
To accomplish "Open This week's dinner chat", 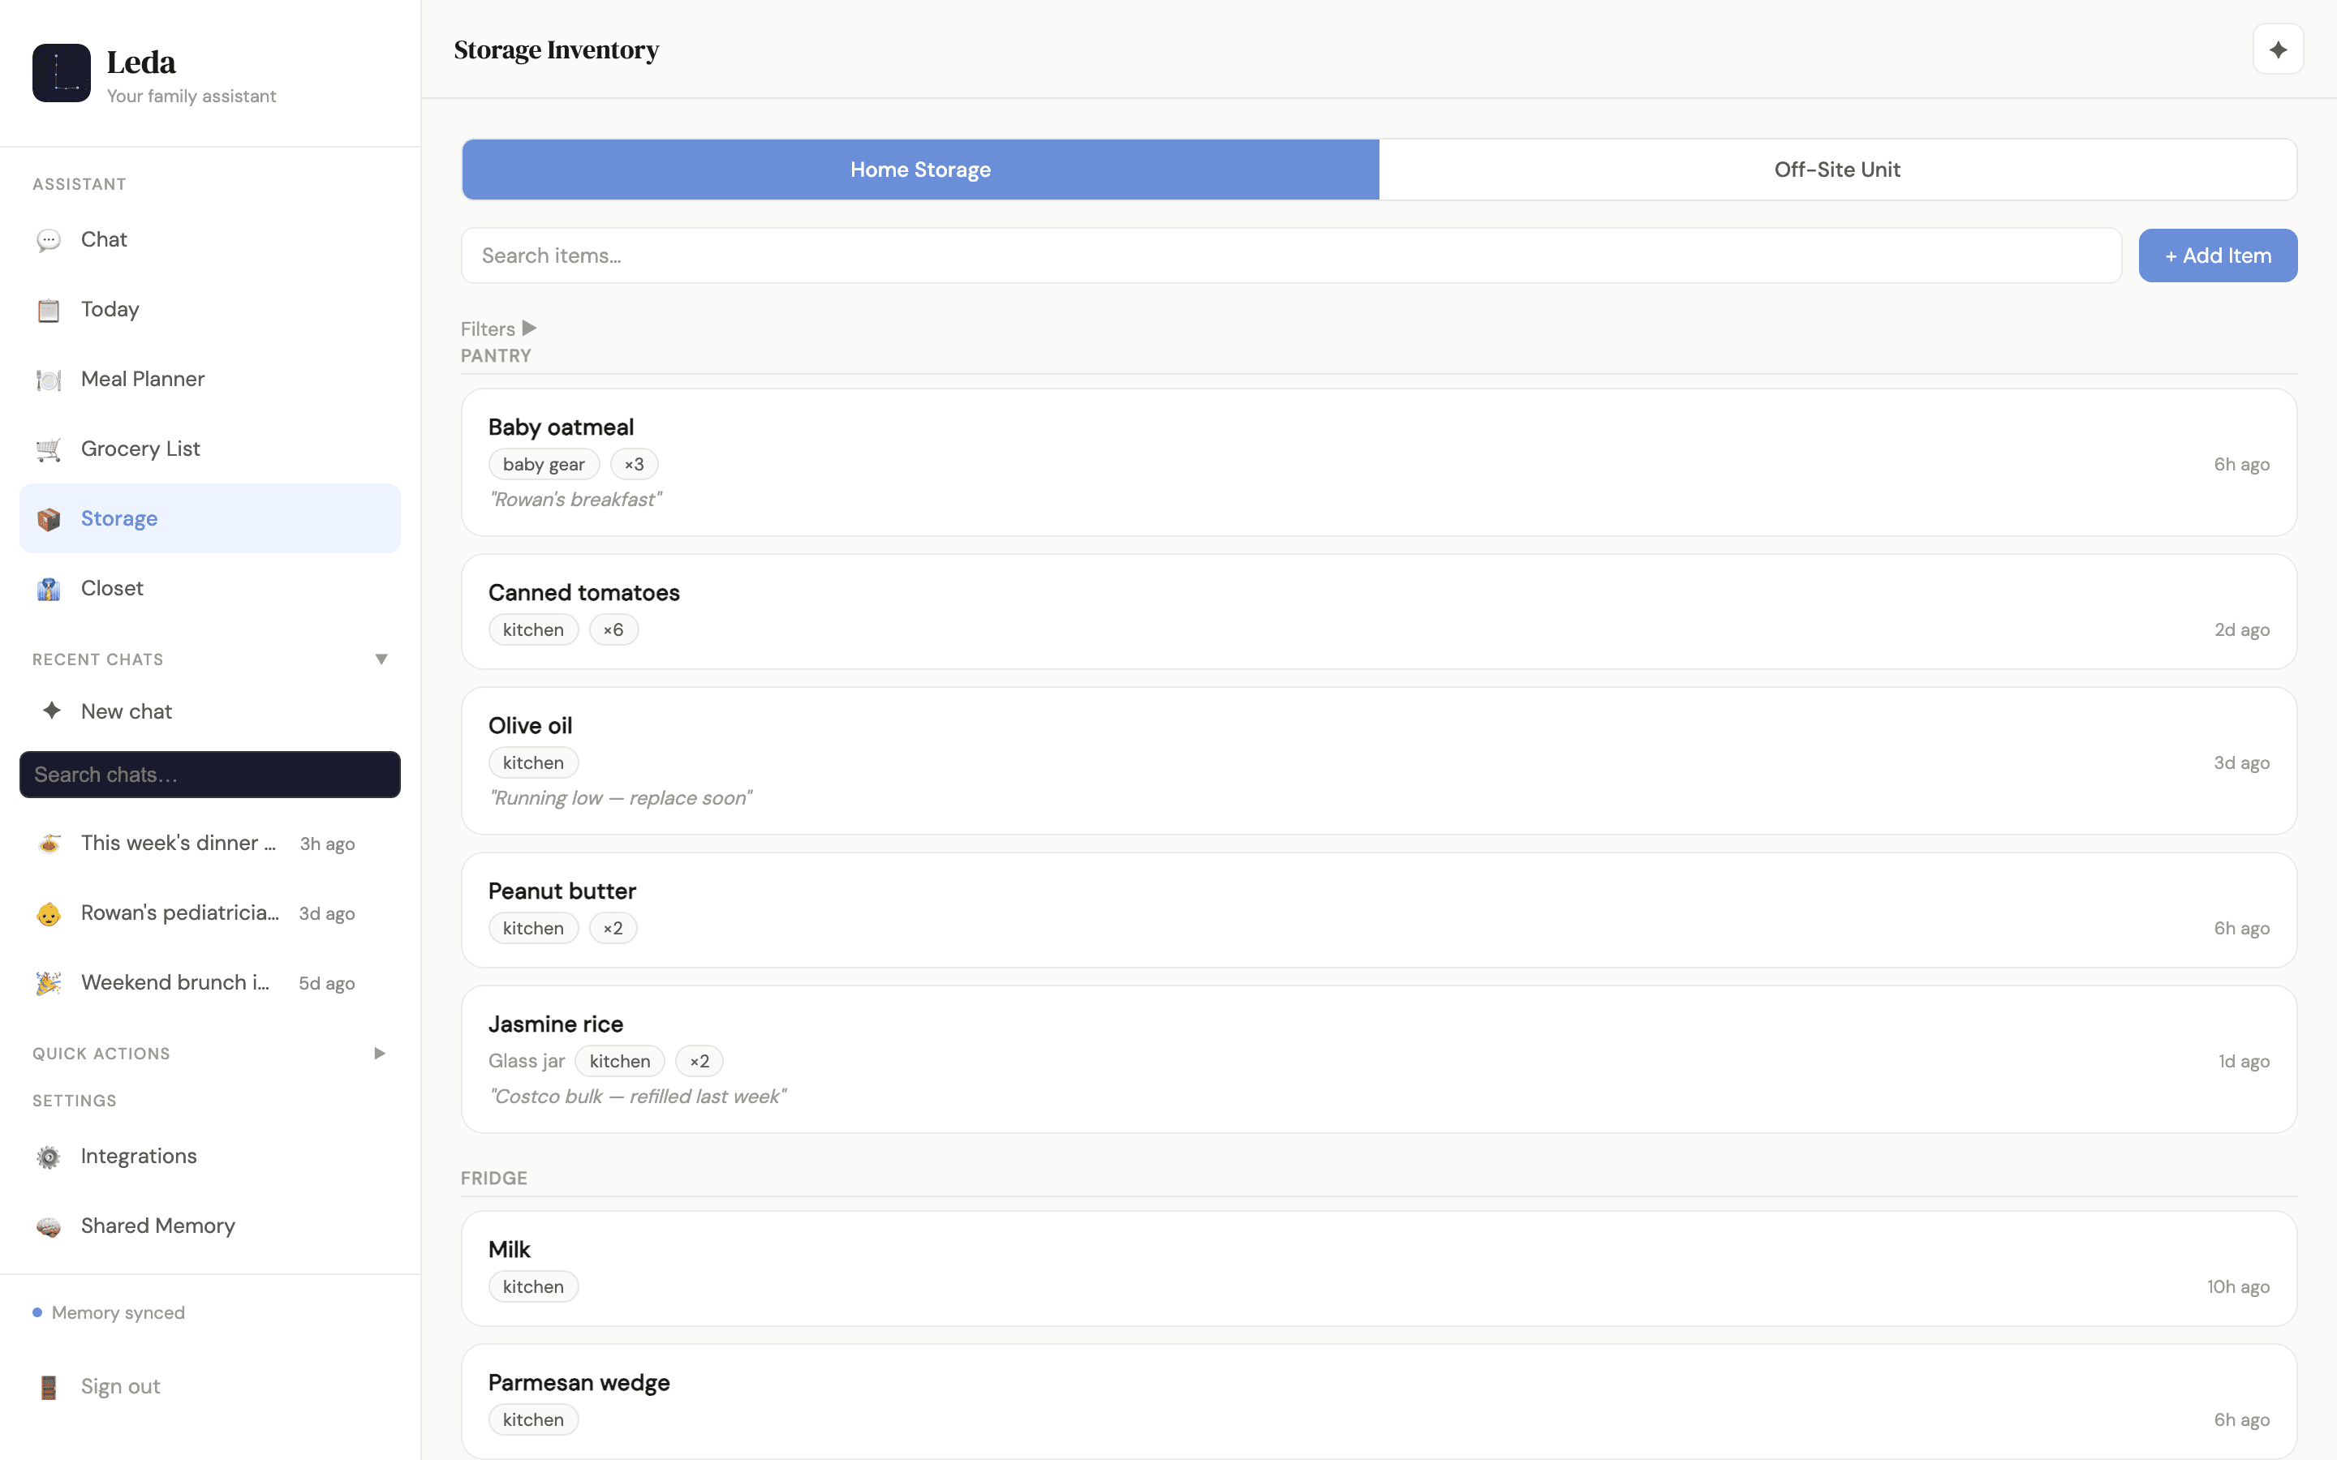I will pos(209,843).
